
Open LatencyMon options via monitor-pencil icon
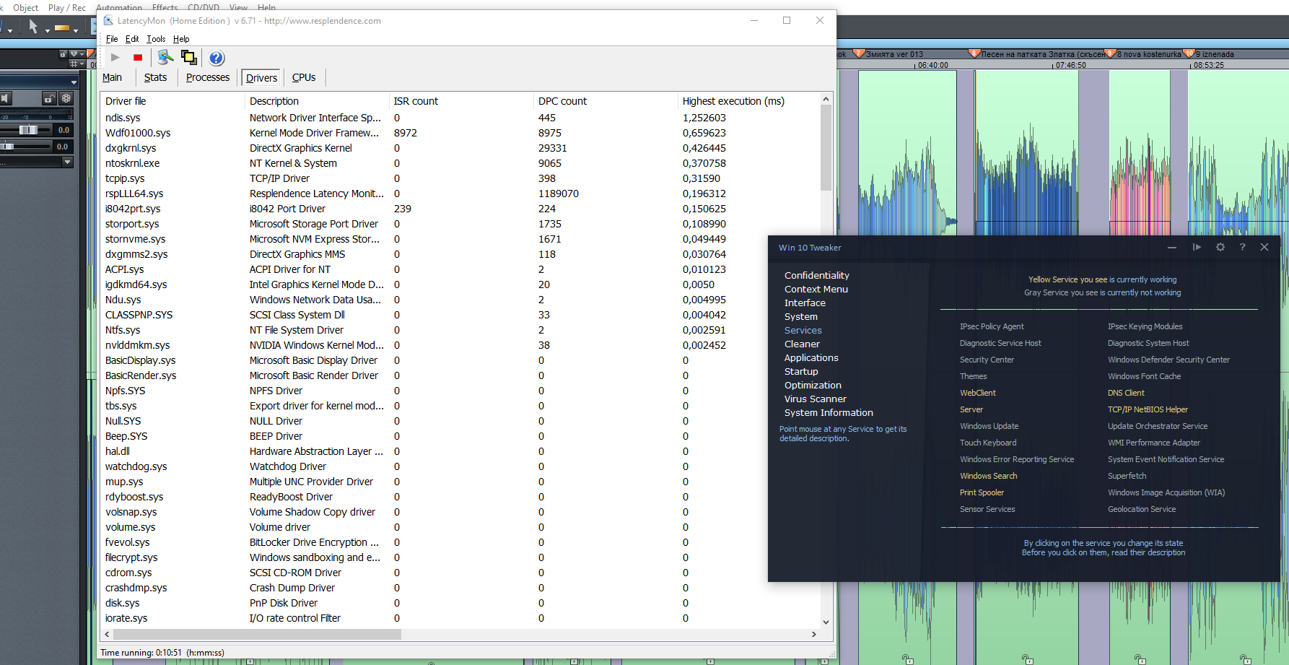point(166,57)
